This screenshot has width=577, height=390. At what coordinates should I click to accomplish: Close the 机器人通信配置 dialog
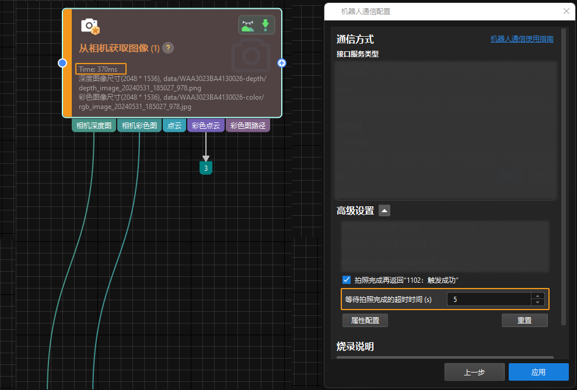coord(566,11)
